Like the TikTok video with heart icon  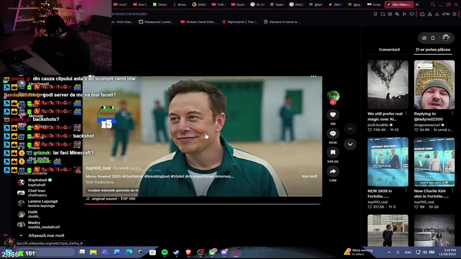[333, 115]
